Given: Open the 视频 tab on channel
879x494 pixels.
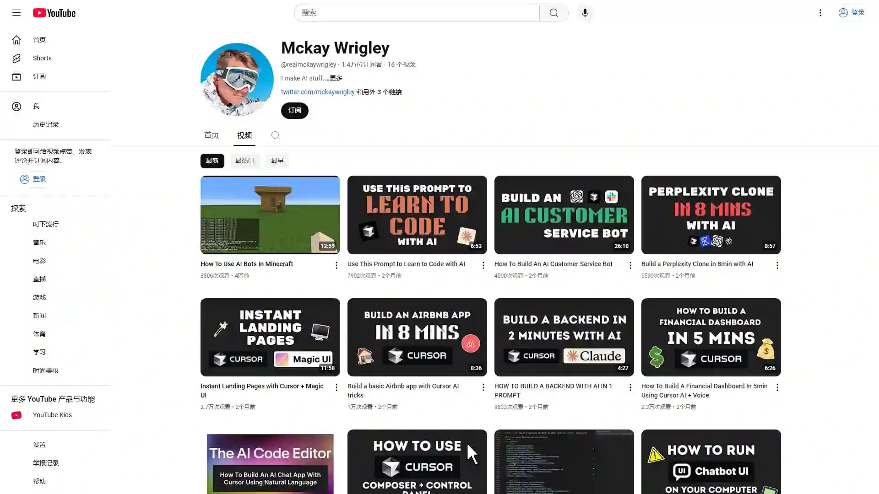Looking at the screenshot, I should point(244,135).
